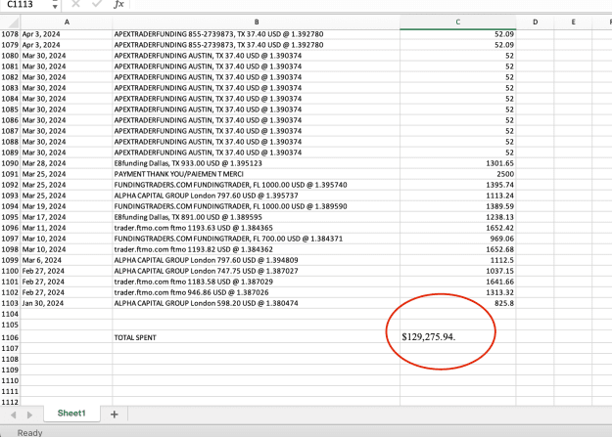Select the 52.09 amount in row 1078
Viewport: 612px width, 437px height.
pyautogui.click(x=458, y=34)
